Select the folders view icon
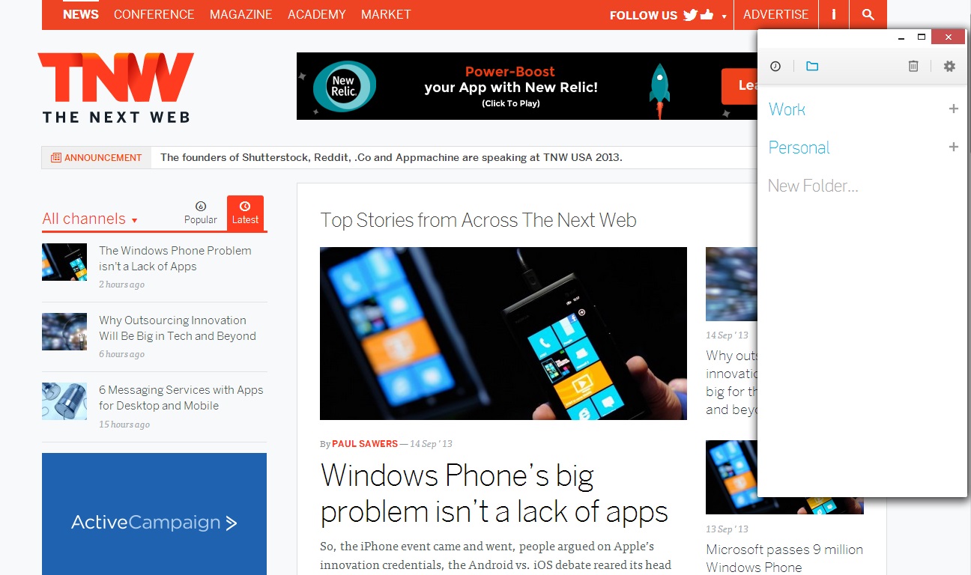 click(812, 66)
